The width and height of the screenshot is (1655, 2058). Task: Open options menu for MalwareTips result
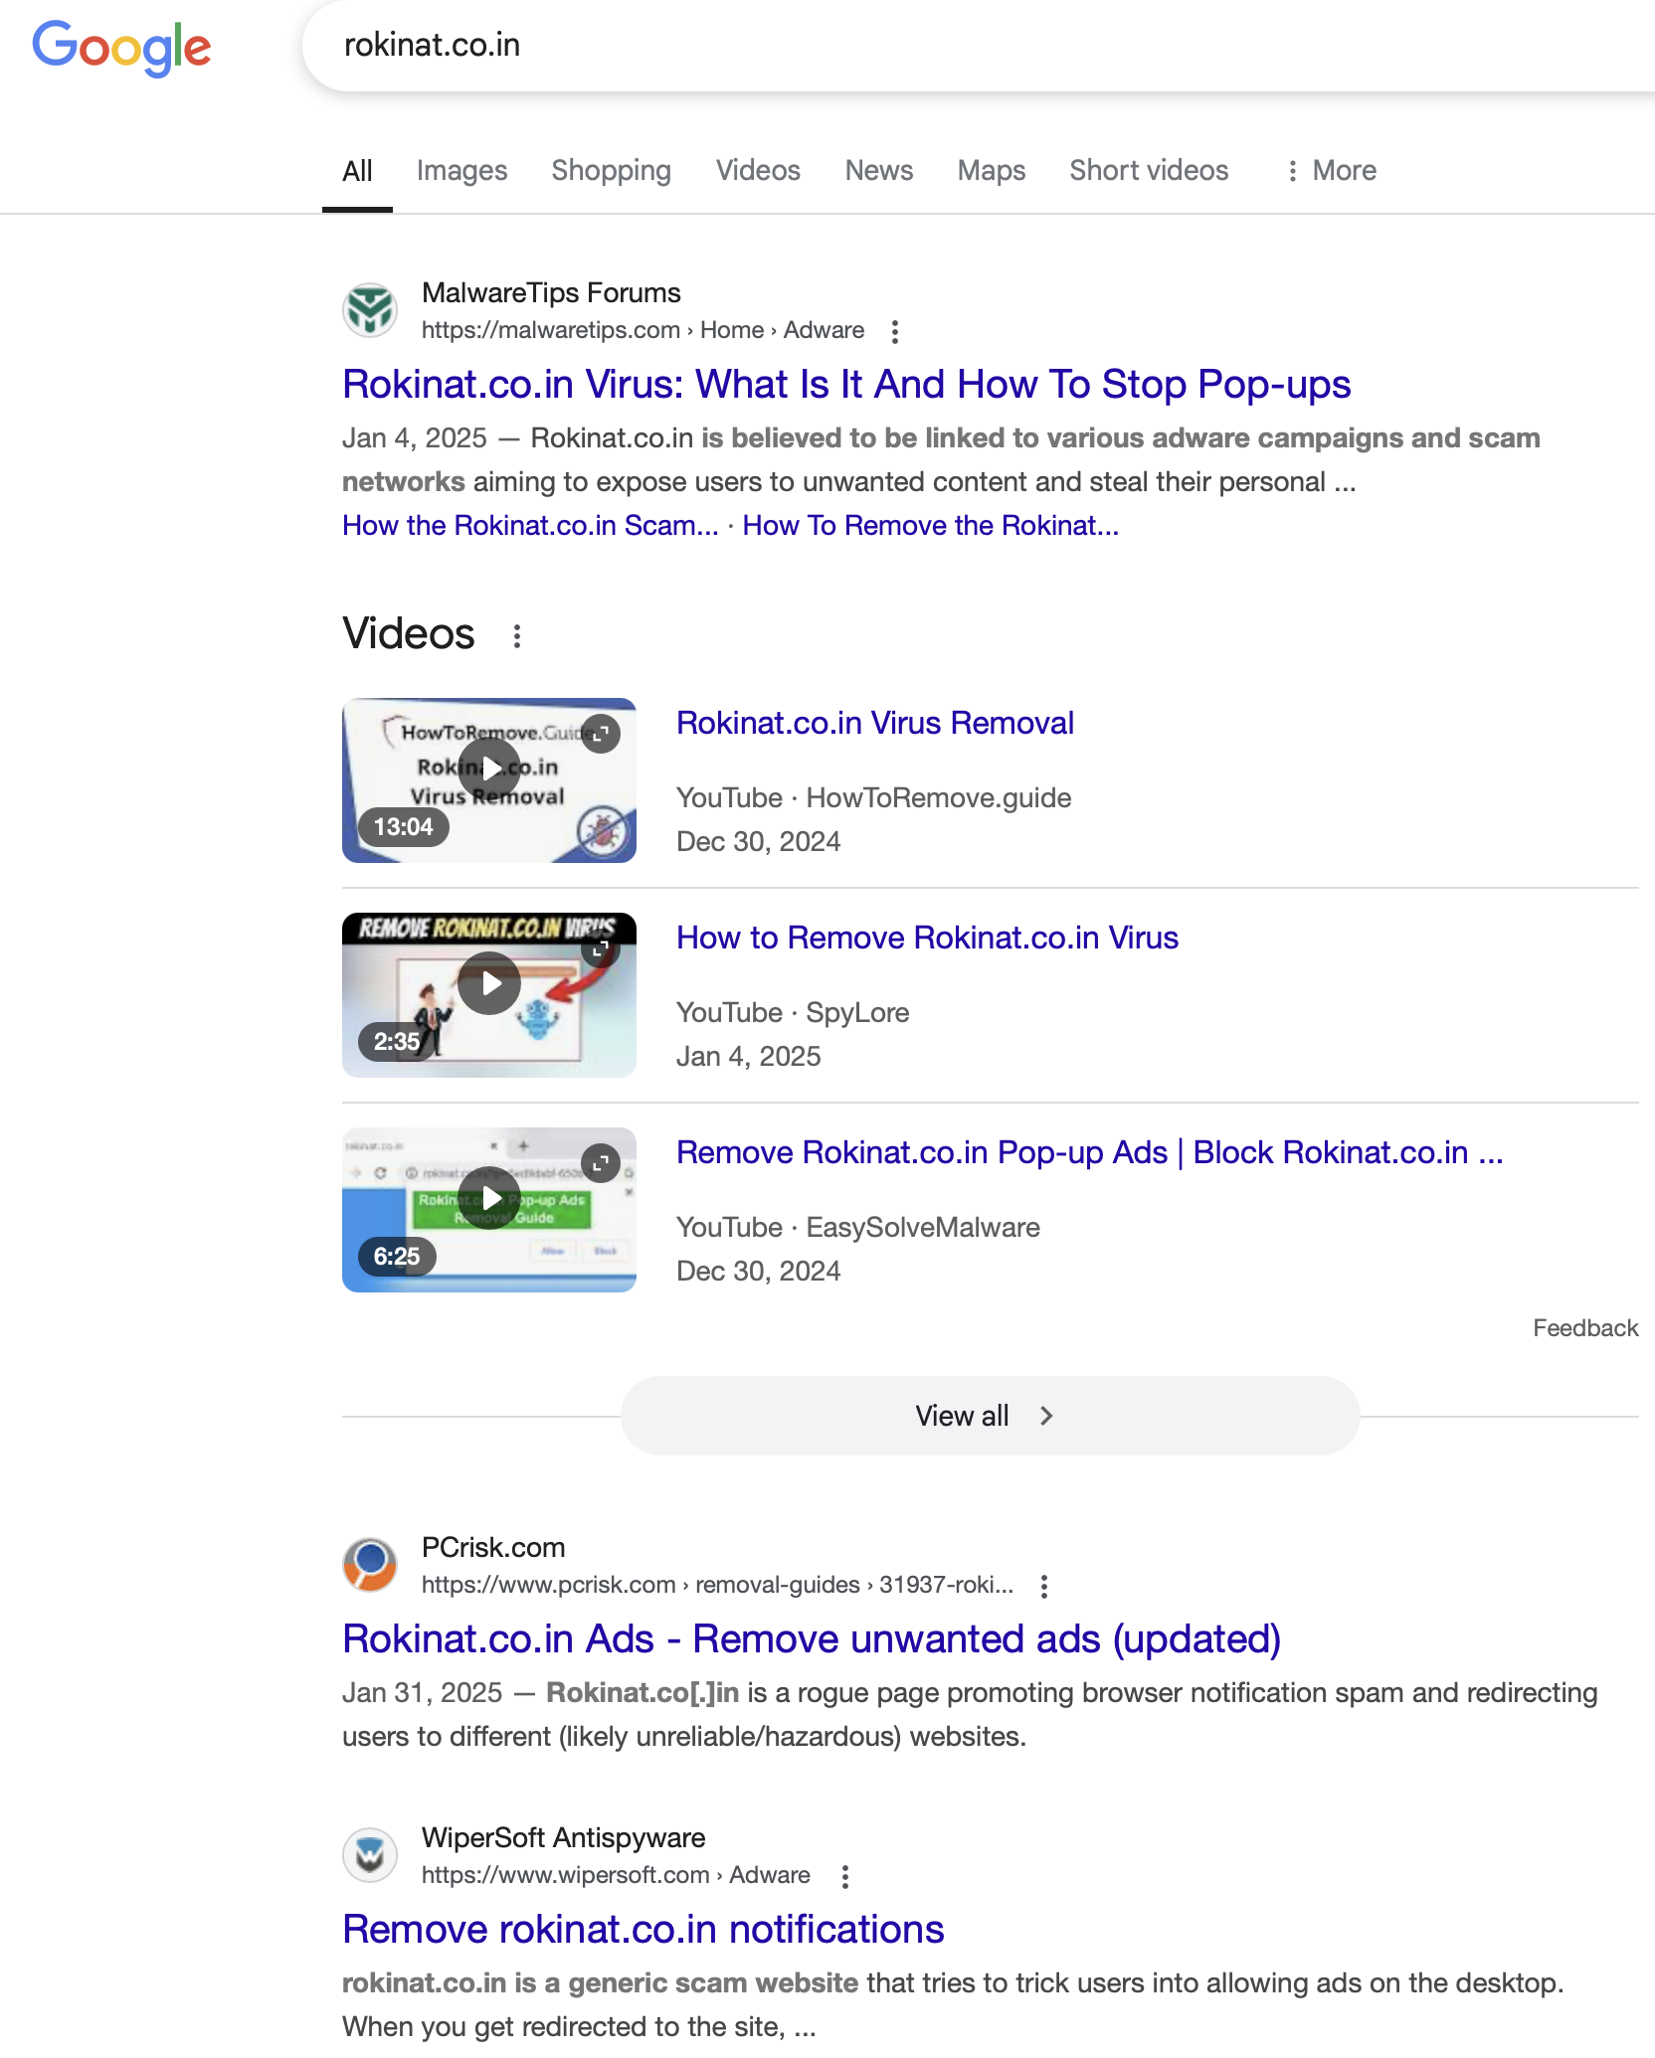tap(895, 331)
